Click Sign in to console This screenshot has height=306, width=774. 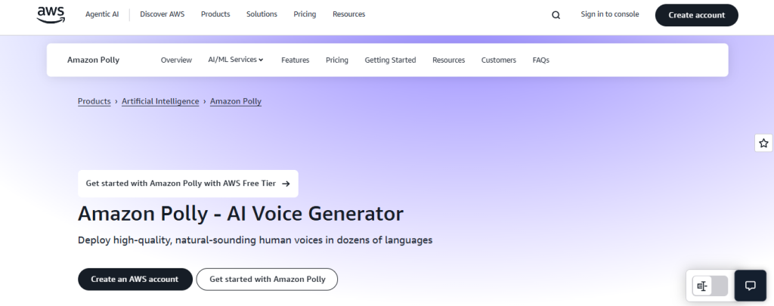610,14
